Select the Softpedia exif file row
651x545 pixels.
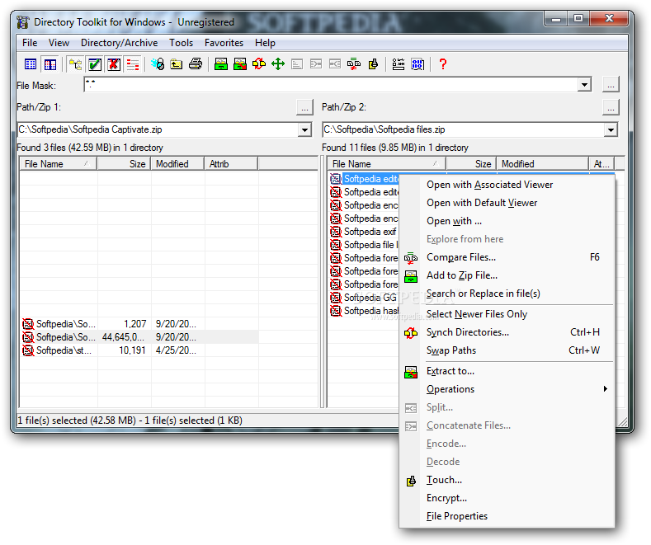click(364, 232)
